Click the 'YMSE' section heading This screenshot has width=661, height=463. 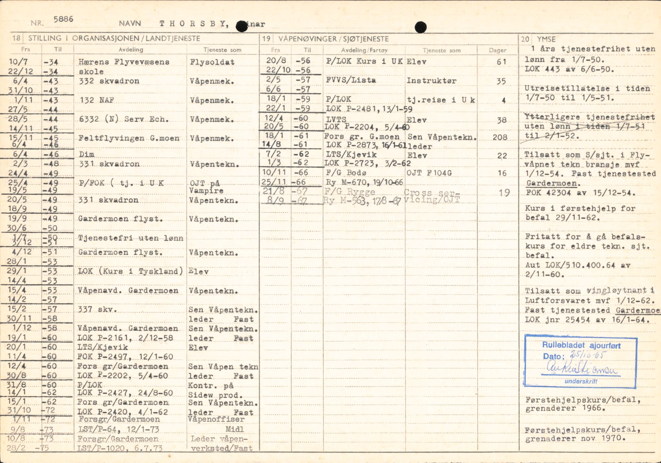coord(546,39)
